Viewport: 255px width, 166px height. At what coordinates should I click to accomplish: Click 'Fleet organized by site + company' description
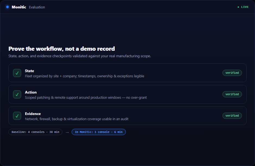click(x=85, y=76)
